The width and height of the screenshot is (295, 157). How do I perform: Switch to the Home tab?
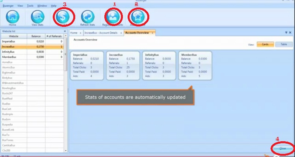74,33
